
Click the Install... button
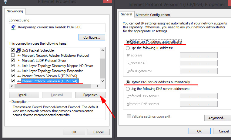(24, 95)
